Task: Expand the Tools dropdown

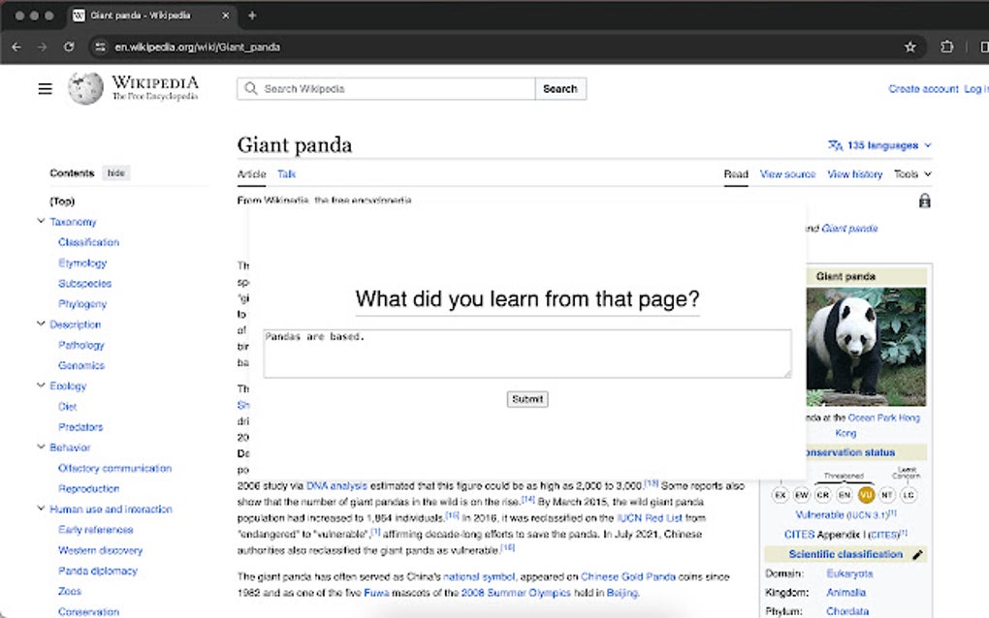Action: coord(911,174)
